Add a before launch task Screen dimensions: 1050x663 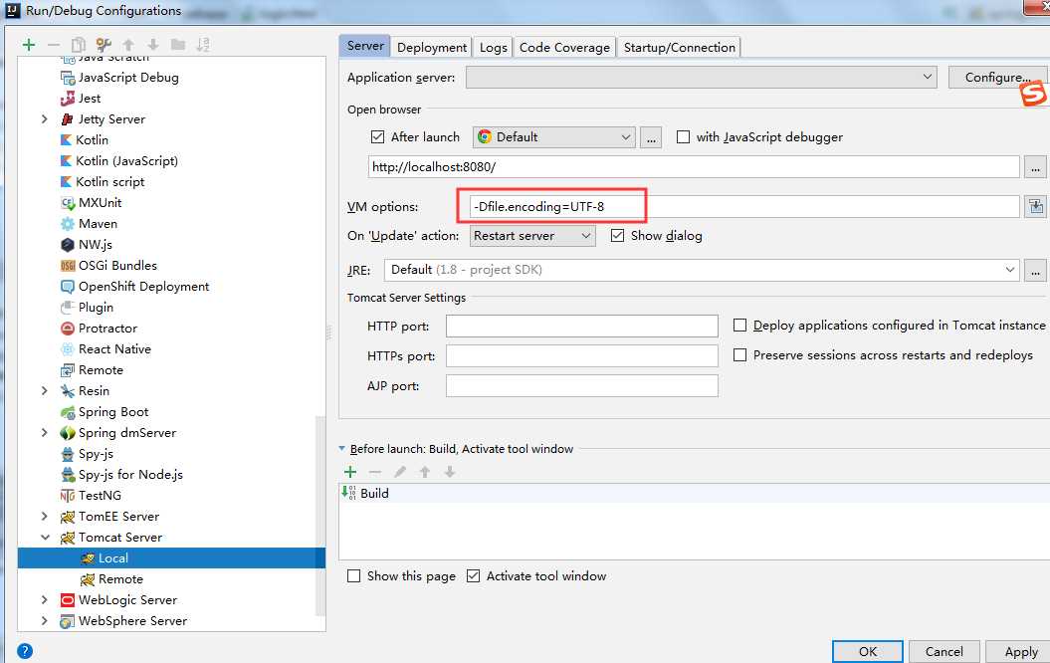tap(350, 472)
